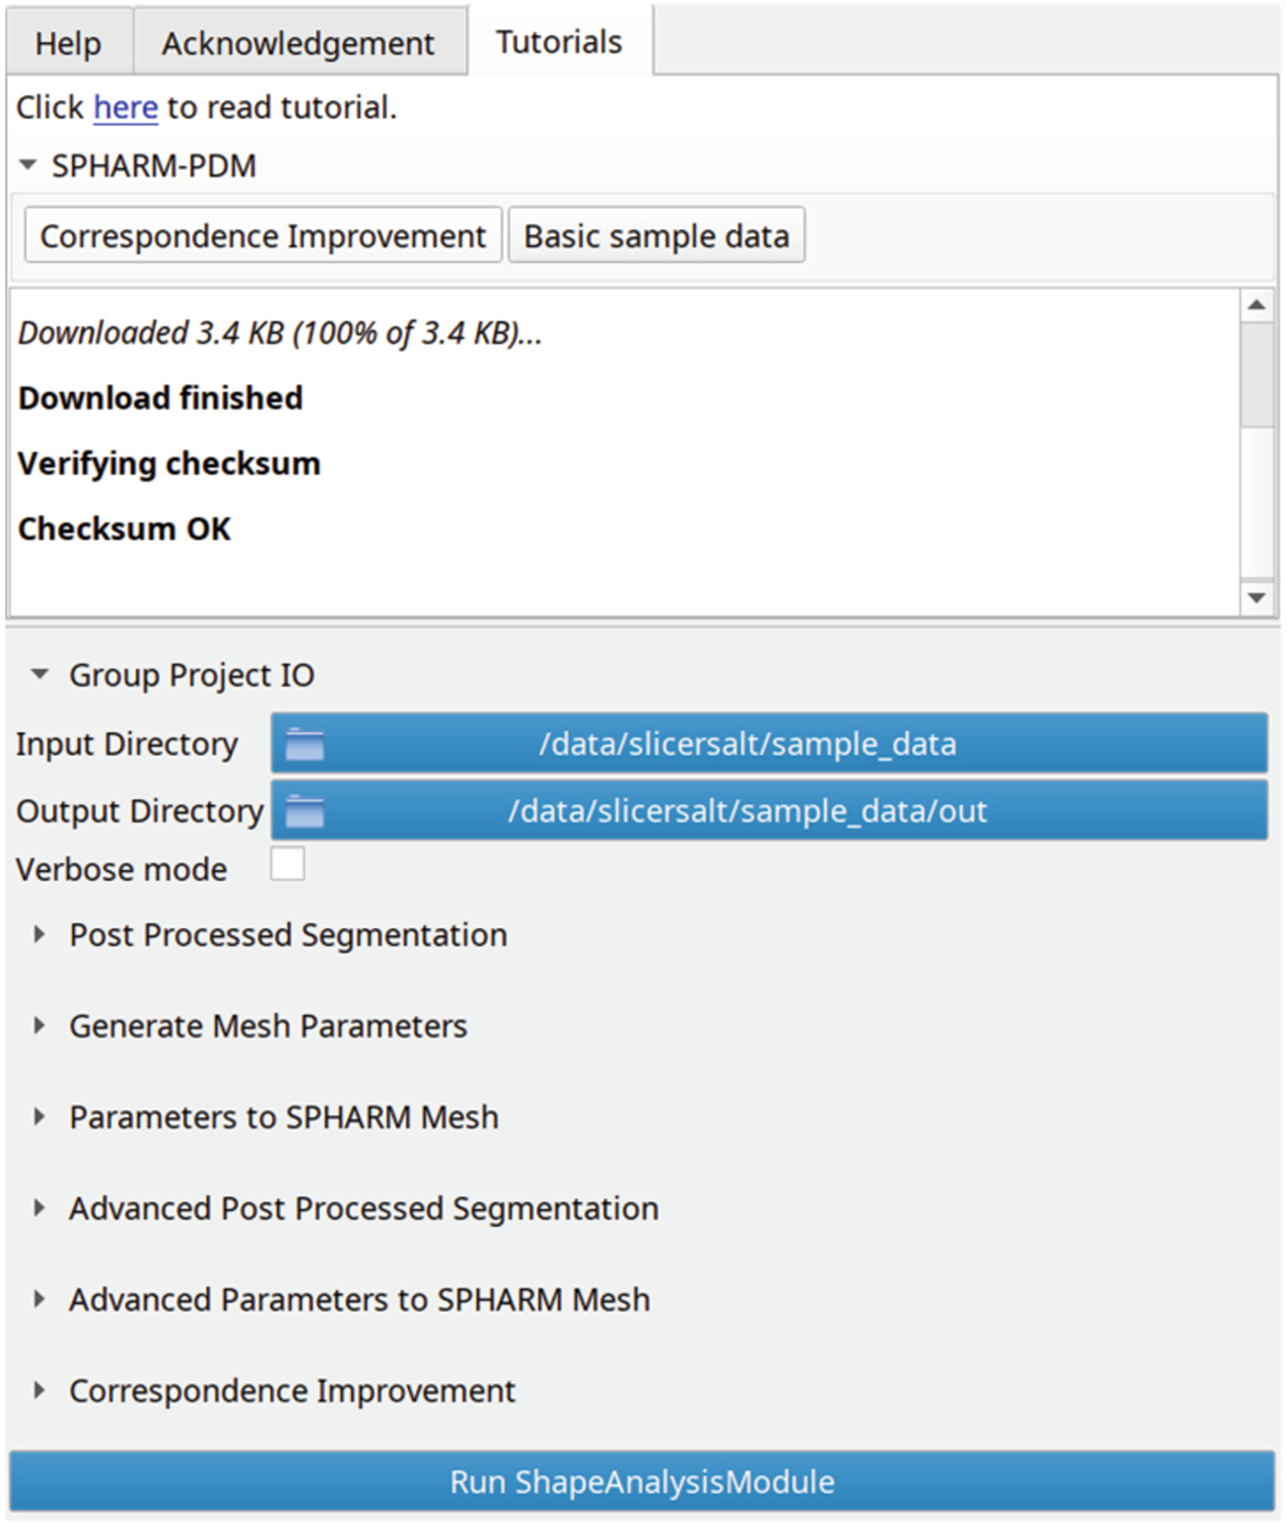Image resolution: width=1287 pixels, height=1525 pixels.
Task: Download Correspondence Improvement sample data
Action: click(x=263, y=236)
